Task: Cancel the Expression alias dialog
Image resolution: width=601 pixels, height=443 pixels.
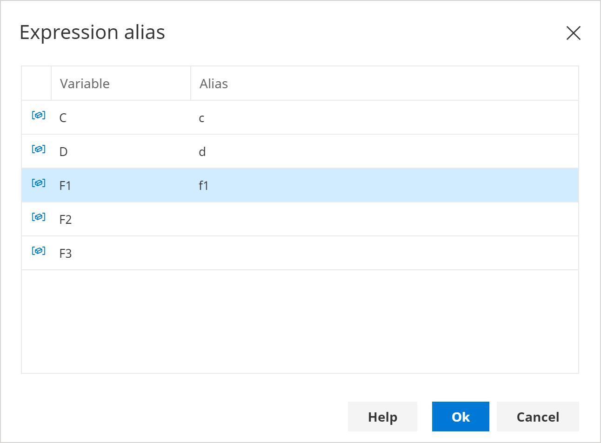Action: [x=538, y=417]
